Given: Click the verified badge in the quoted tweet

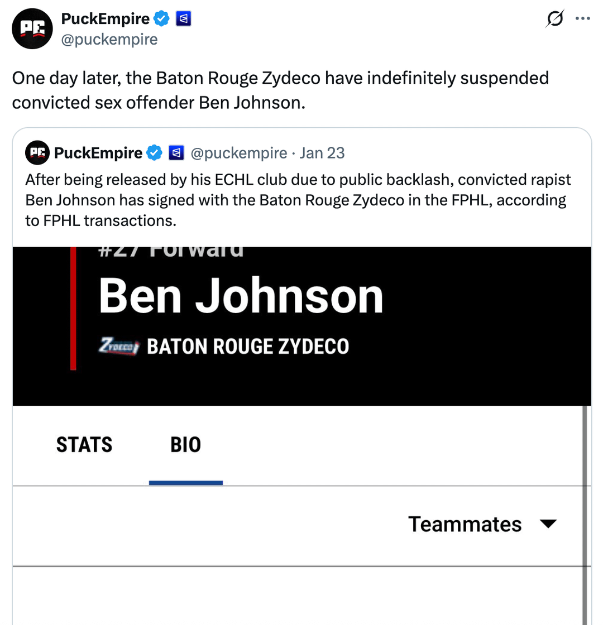Looking at the screenshot, I should click(155, 152).
